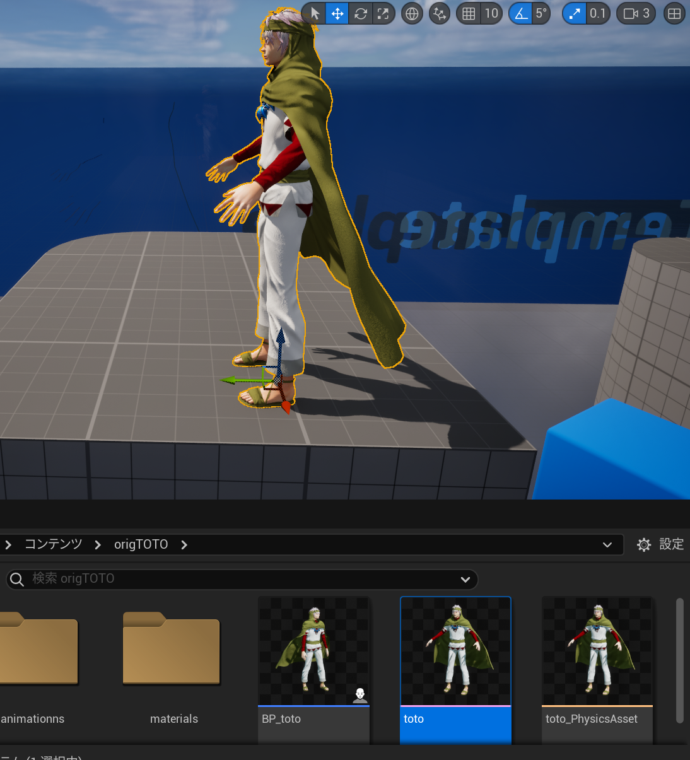Click the toto_PhysicsAsset name label
Image resolution: width=690 pixels, height=760 pixels.
(x=592, y=719)
